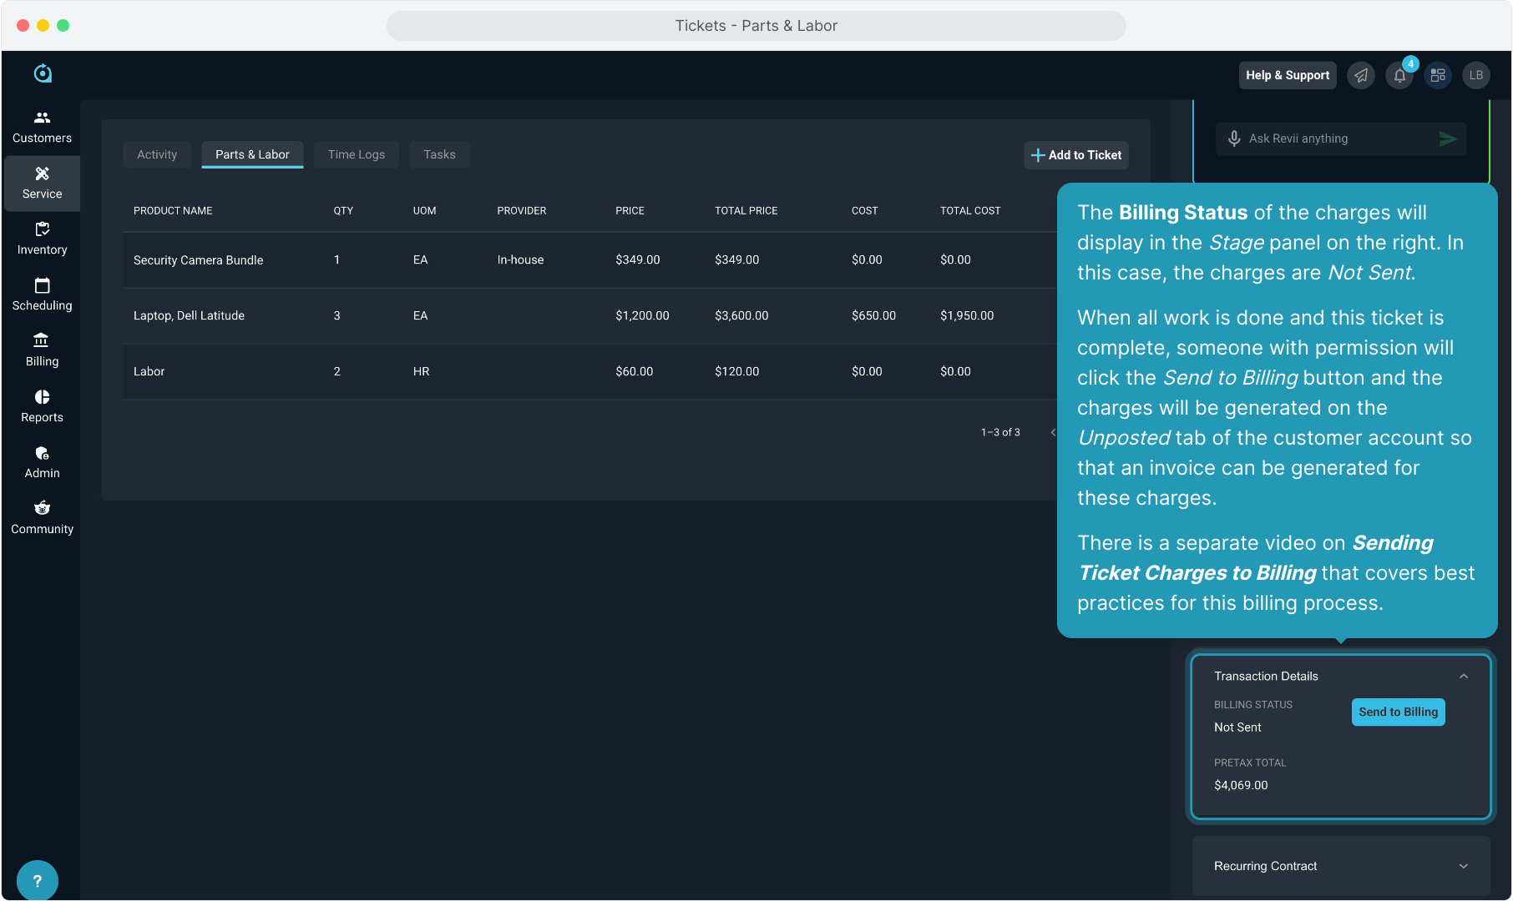Switch to the Activity tab
Viewport: 1513px width, 901px height.
[157, 155]
